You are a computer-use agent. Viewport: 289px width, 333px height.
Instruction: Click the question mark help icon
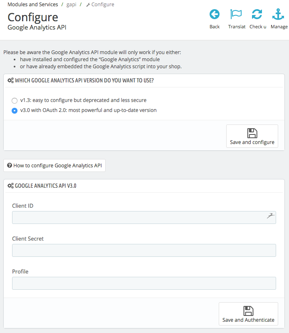pyautogui.click(x=9, y=166)
